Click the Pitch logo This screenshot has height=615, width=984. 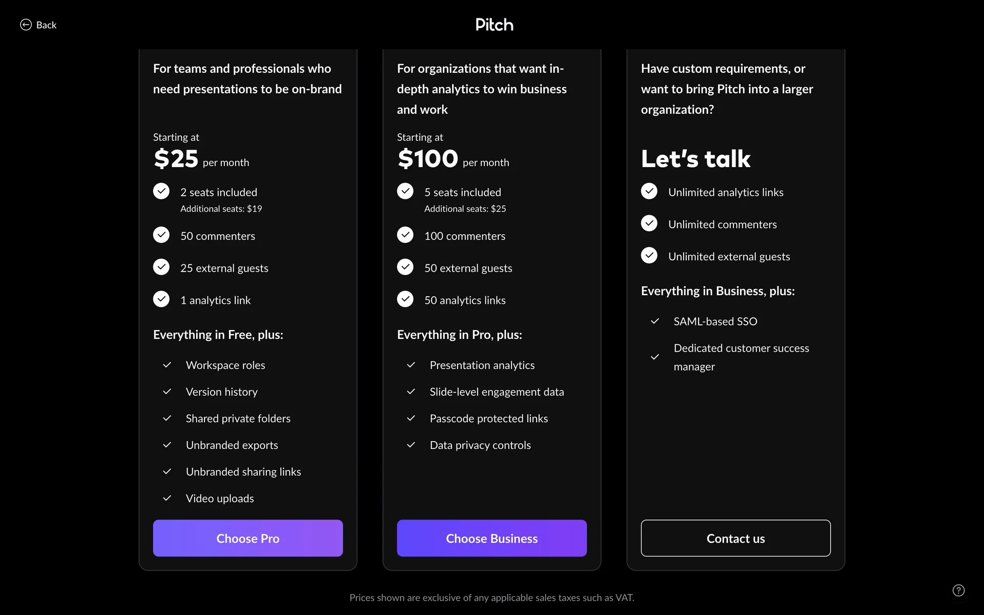(x=494, y=25)
